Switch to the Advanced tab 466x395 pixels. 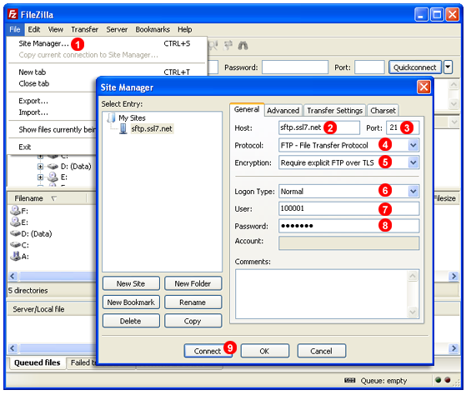(x=283, y=111)
